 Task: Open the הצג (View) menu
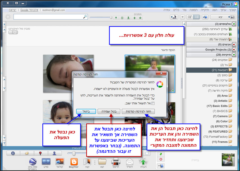point(215,10)
